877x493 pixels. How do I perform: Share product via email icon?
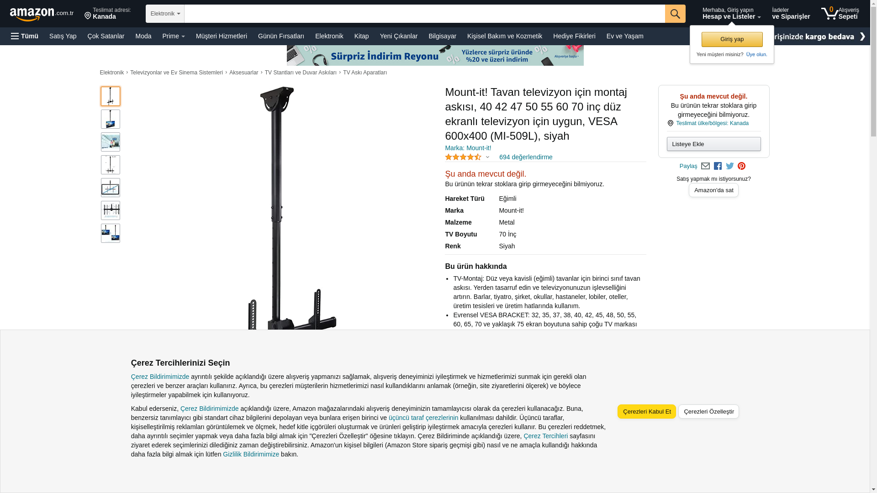tap(705, 166)
